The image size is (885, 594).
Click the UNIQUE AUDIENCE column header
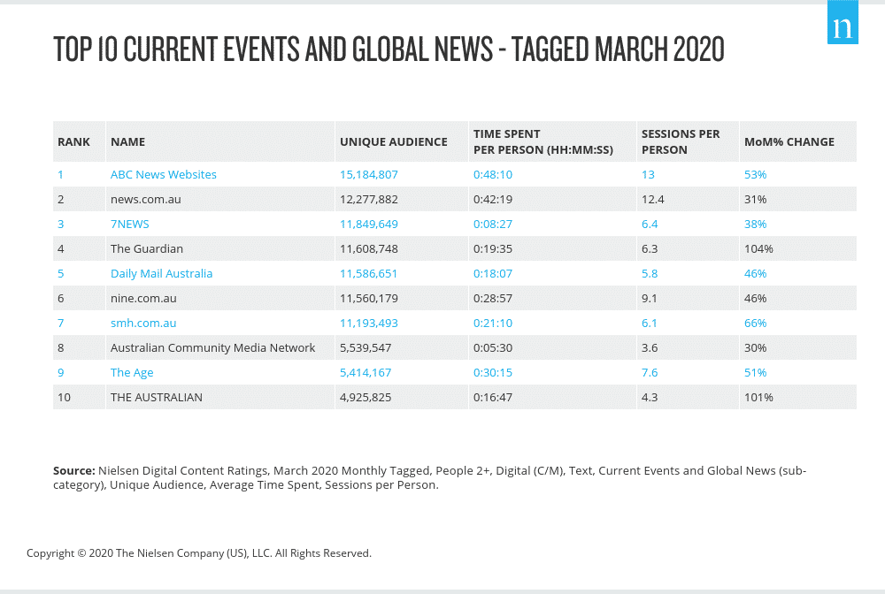[393, 141]
